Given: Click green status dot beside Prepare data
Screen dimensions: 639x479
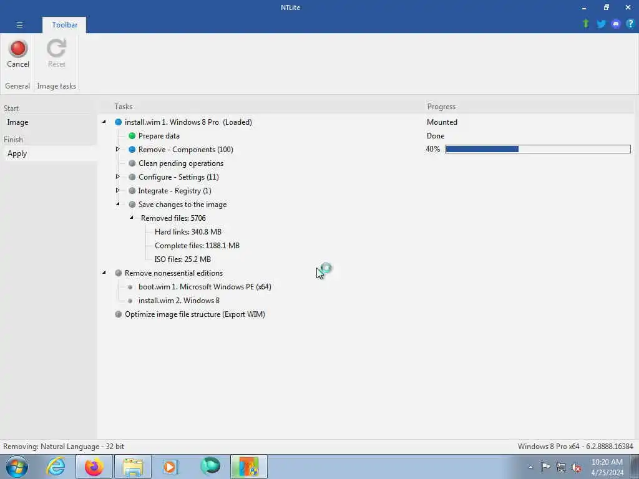Looking at the screenshot, I should click(x=132, y=135).
